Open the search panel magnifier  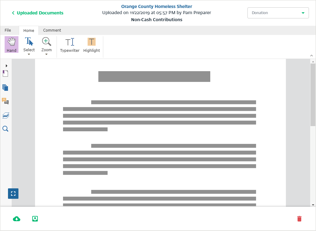pyautogui.click(x=6, y=129)
